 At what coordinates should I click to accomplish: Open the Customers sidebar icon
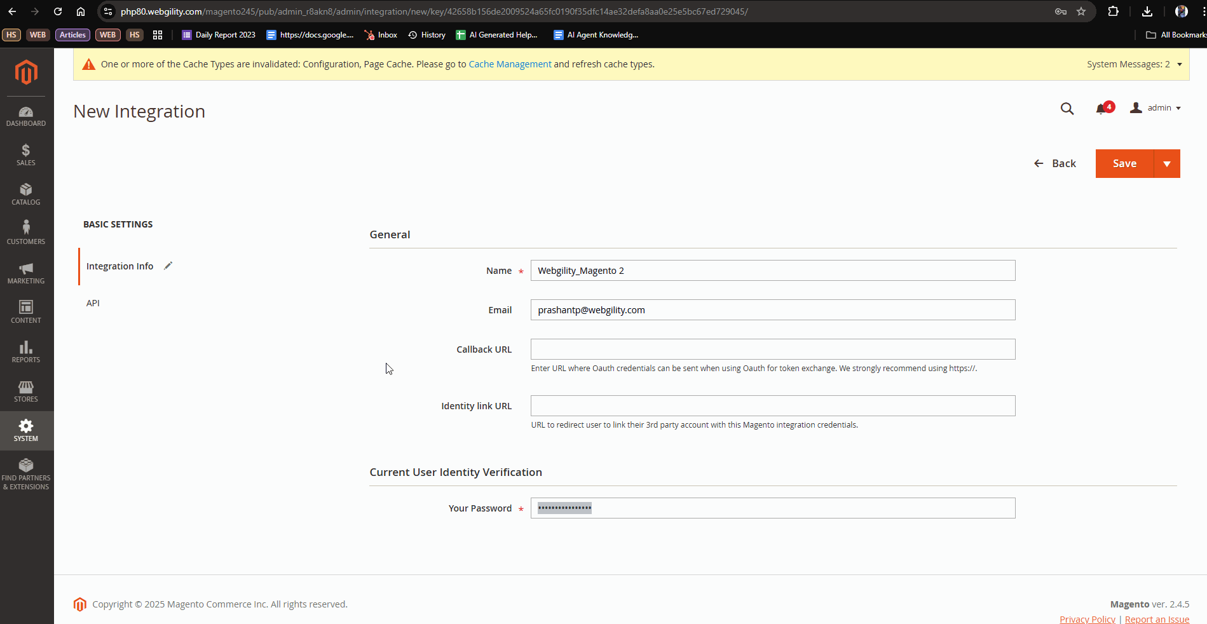tap(26, 233)
